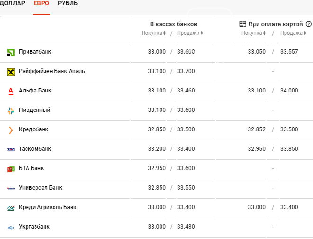Open the Пивденный bank link
313x239 pixels.
35,110
